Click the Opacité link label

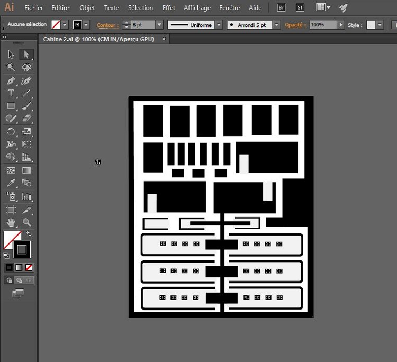tap(295, 25)
